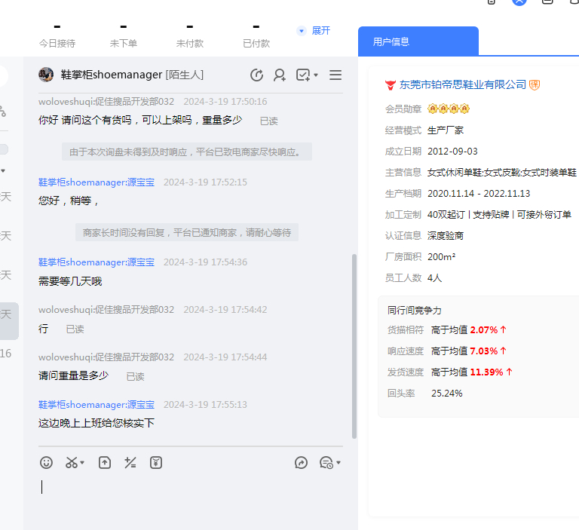Switch to the 用户信息 tab
The width and height of the screenshot is (579, 530).
pos(391,41)
